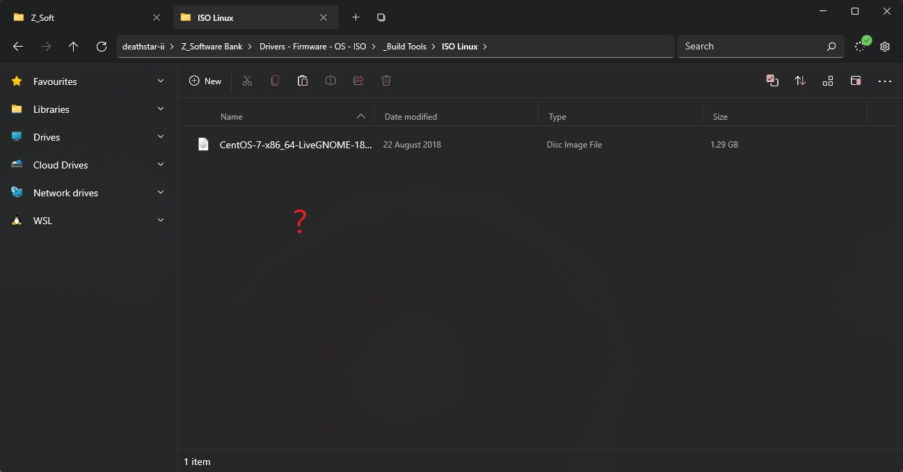
Task: Expand the WSL section chevron
Action: click(161, 220)
